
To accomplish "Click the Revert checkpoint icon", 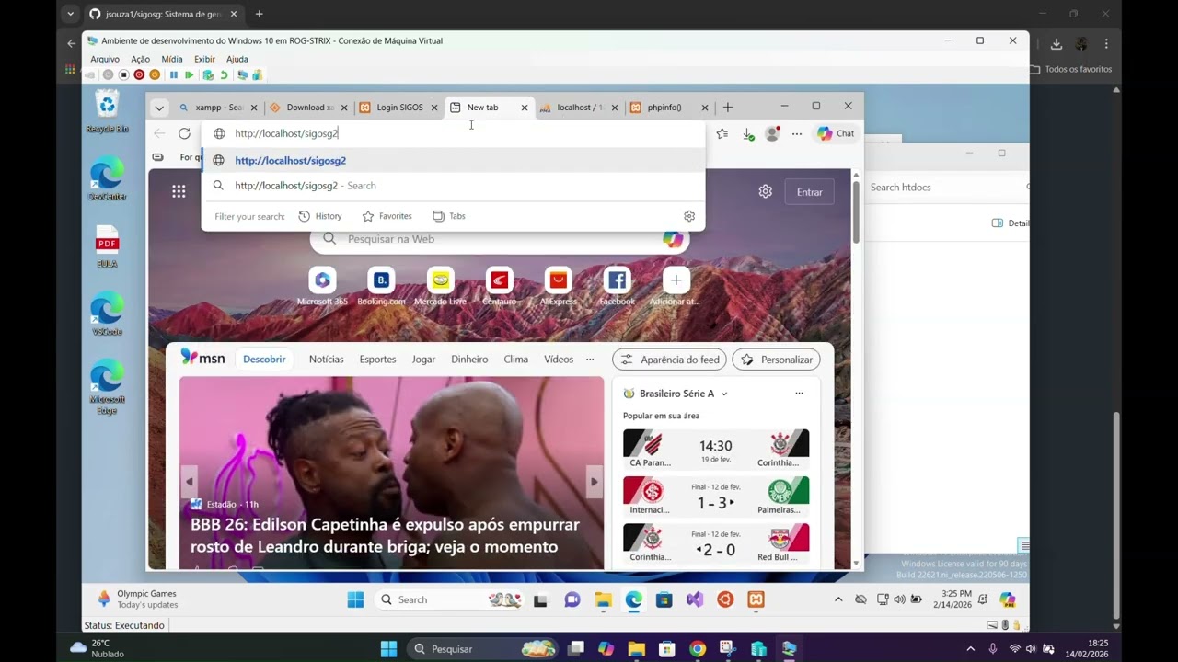I will [224, 75].
